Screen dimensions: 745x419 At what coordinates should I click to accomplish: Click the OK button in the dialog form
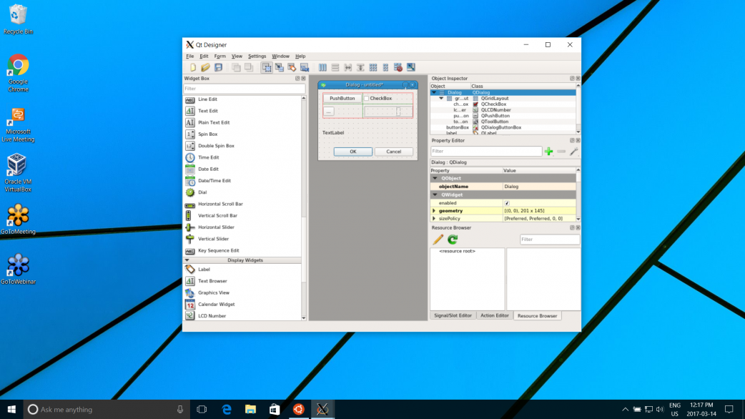coord(352,152)
